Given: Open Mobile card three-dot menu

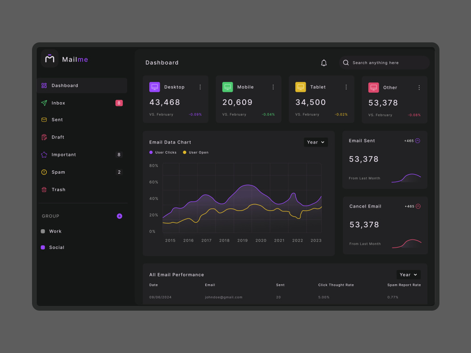Looking at the screenshot, I should (273, 87).
